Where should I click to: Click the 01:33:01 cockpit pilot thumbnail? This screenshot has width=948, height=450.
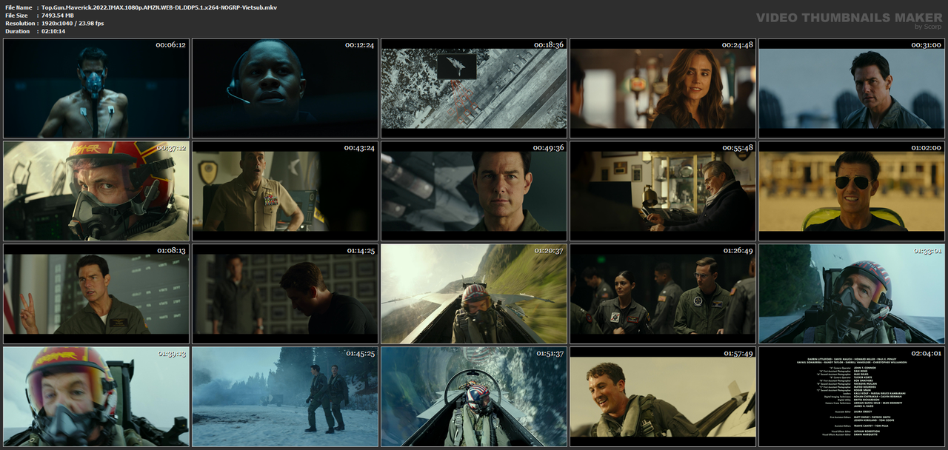tap(852, 295)
